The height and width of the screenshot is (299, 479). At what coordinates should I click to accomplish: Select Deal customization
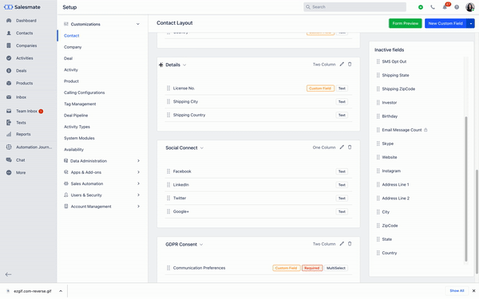click(68, 58)
